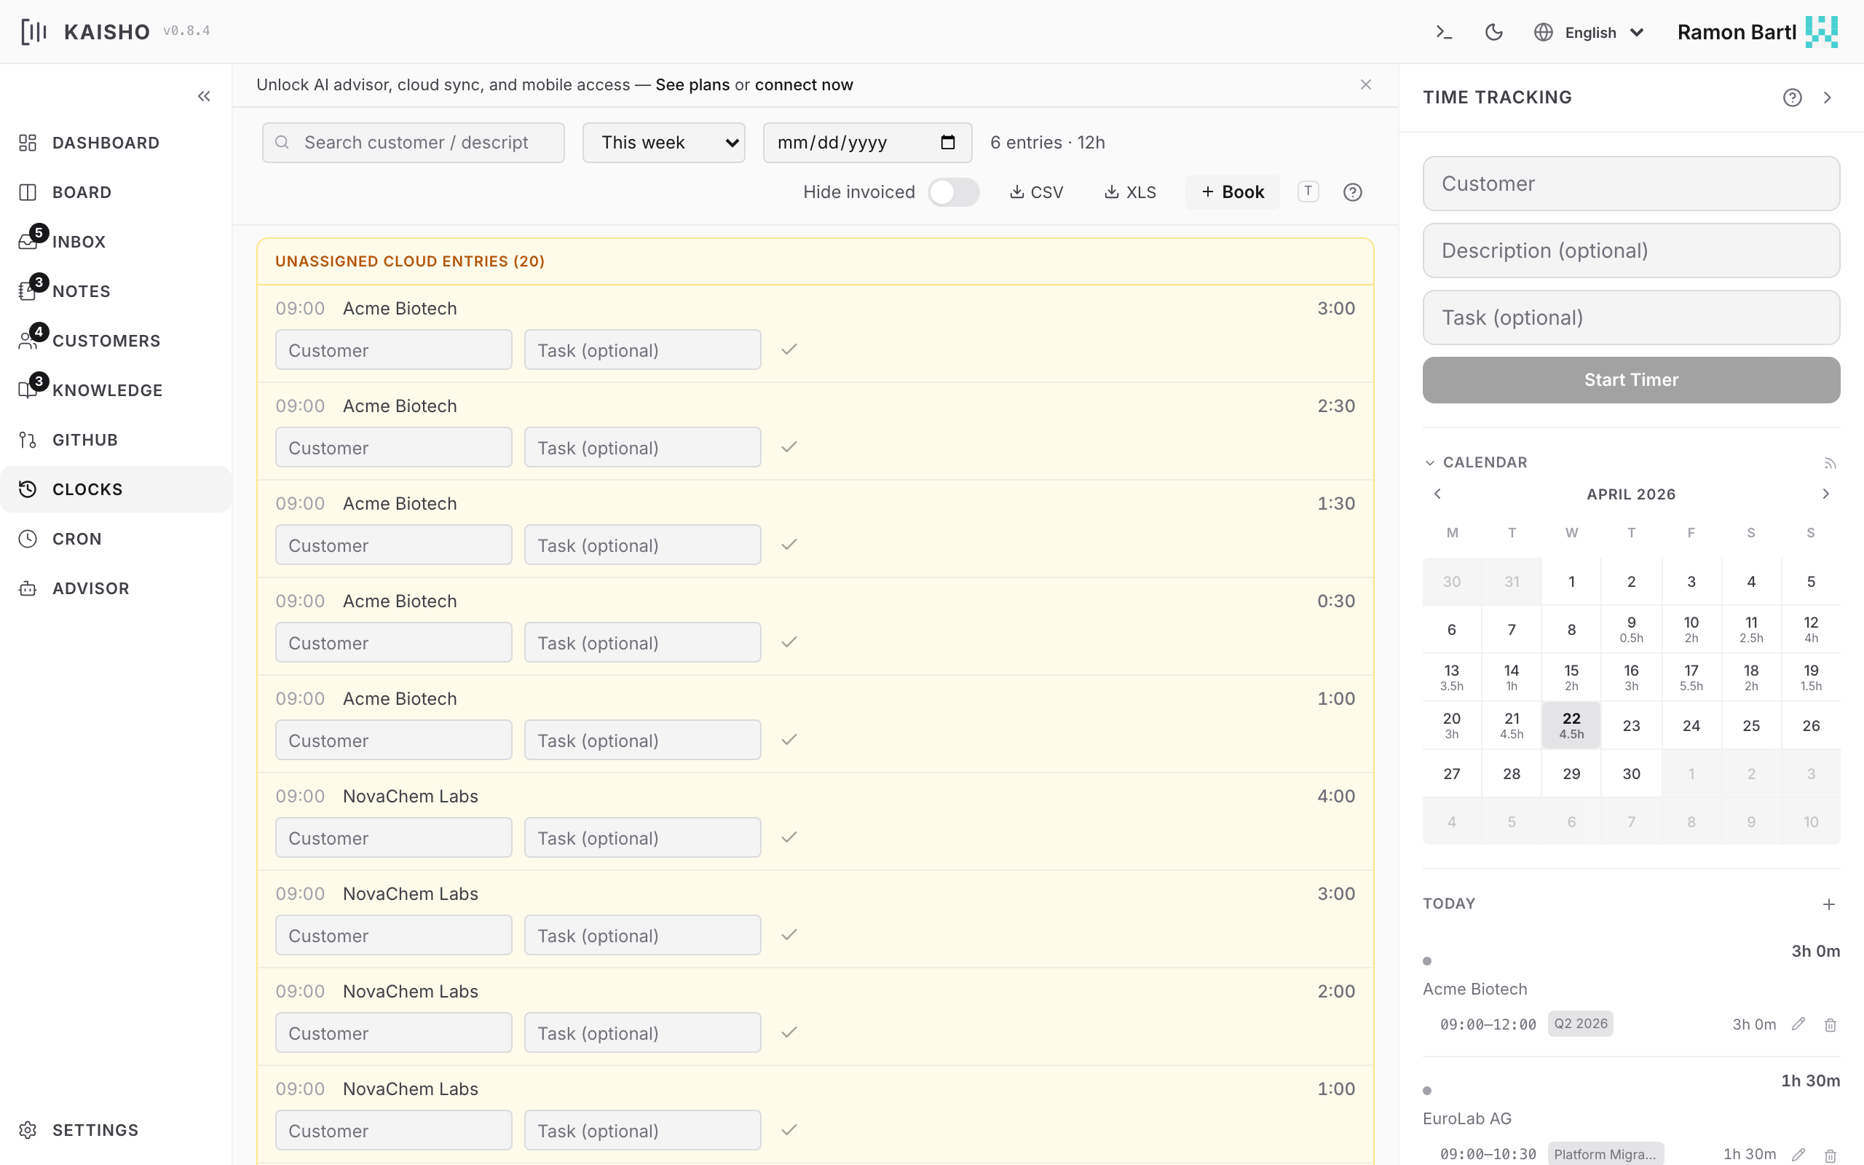Click the calendar RSS feed icon

tap(1830, 463)
